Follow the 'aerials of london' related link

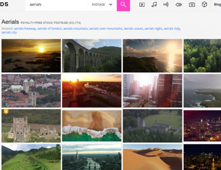(x=49, y=28)
